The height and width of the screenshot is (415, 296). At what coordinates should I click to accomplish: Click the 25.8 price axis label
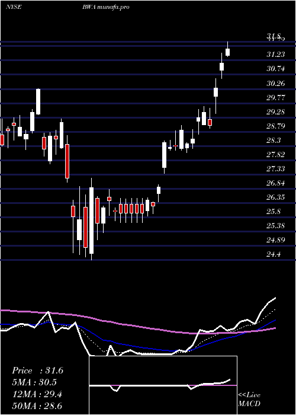click(x=274, y=212)
